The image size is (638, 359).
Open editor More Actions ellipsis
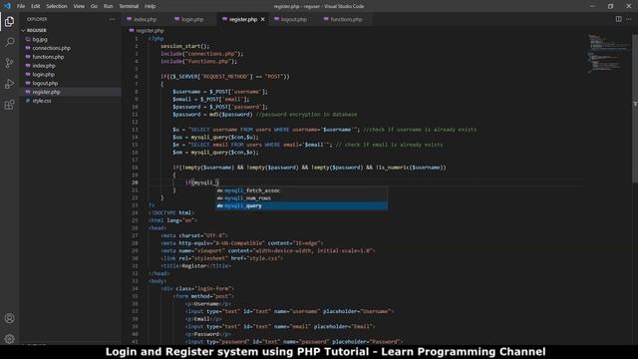629,19
